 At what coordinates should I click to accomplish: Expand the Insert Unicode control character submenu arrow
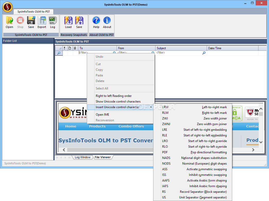[x=151, y=107]
